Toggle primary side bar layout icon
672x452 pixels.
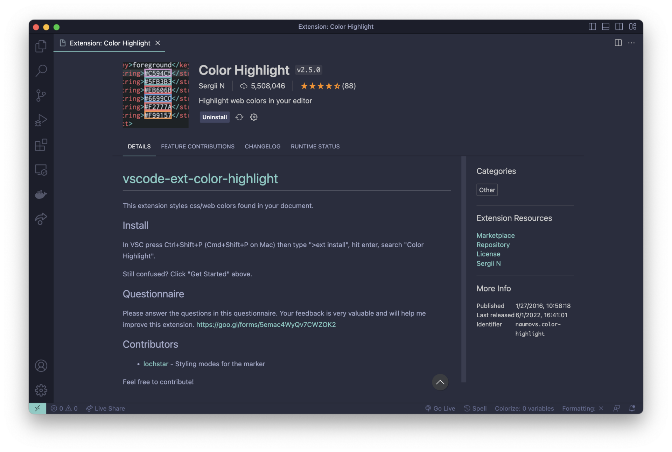point(592,27)
